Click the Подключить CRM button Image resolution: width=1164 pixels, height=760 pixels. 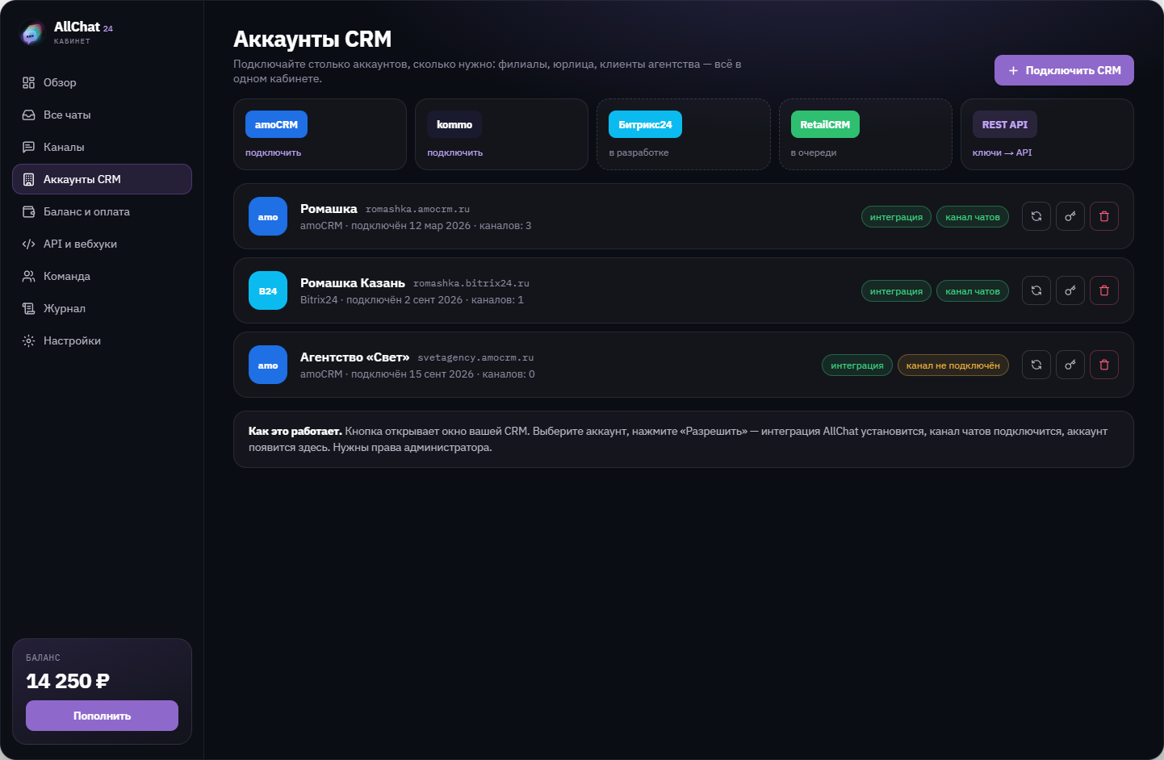1064,70
